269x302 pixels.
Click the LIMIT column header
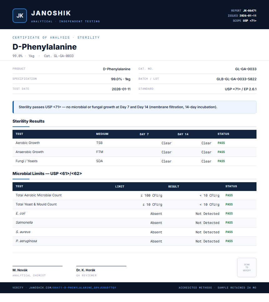[120, 187]
